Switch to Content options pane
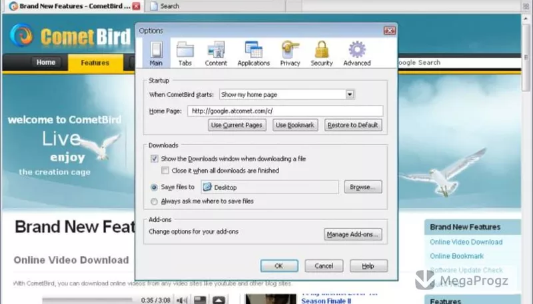Screen dimensions: 533x304 click(x=216, y=53)
